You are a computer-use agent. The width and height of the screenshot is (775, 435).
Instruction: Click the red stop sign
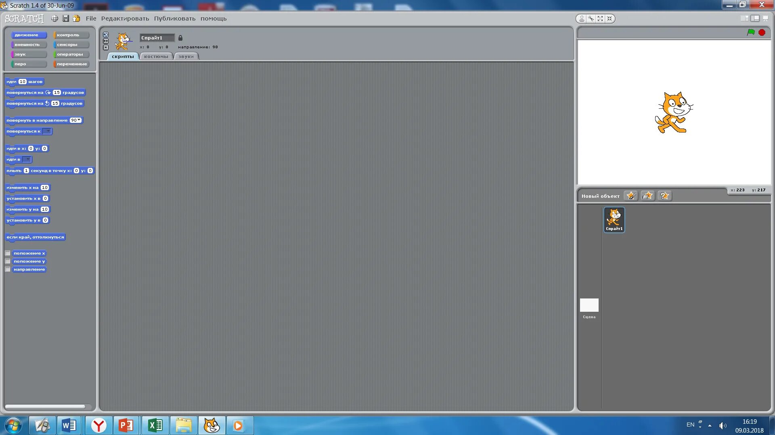762,32
